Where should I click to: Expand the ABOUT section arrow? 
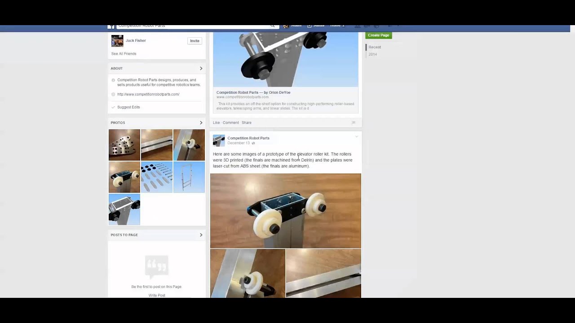(x=201, y=69)
